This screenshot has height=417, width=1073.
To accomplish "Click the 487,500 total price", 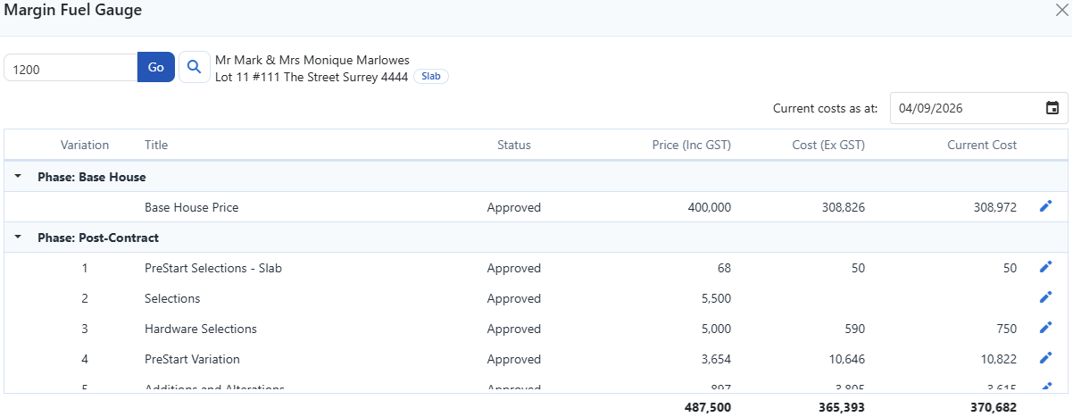I will pyautogui.click(x=710, y=406).
